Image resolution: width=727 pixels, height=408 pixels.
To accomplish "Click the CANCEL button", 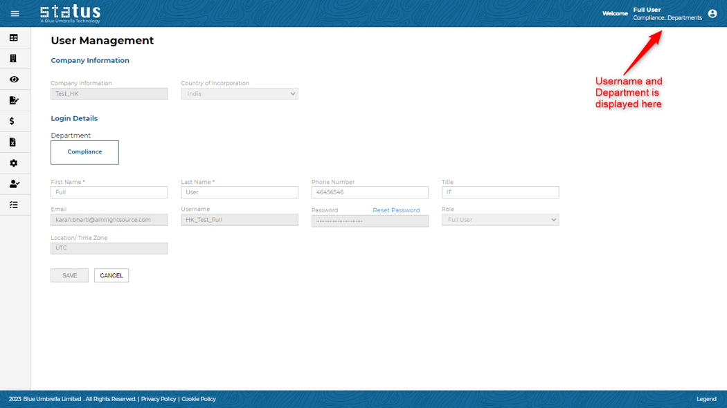I will (111, 275).
